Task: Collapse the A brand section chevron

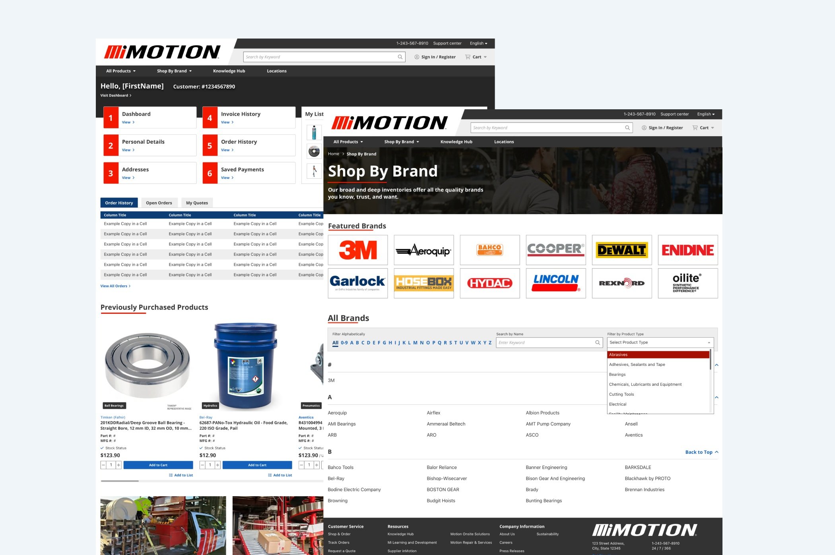Action: [717, 397]
